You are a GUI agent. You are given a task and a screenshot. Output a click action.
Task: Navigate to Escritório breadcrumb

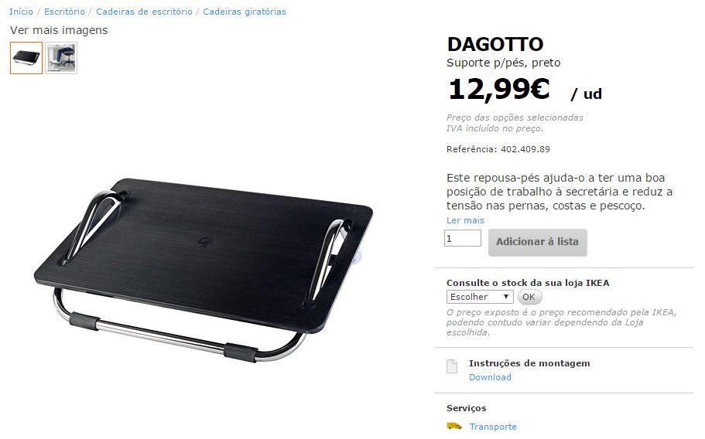64,12
